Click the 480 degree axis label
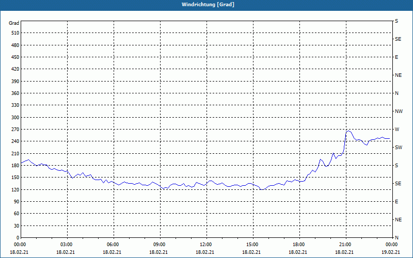 15,45
